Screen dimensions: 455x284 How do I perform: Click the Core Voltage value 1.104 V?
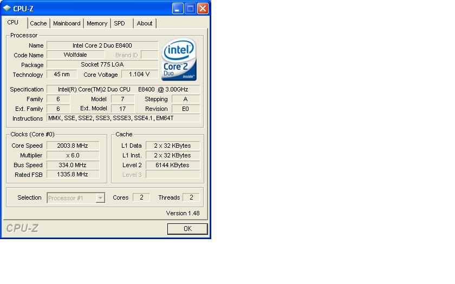(140, 74)
